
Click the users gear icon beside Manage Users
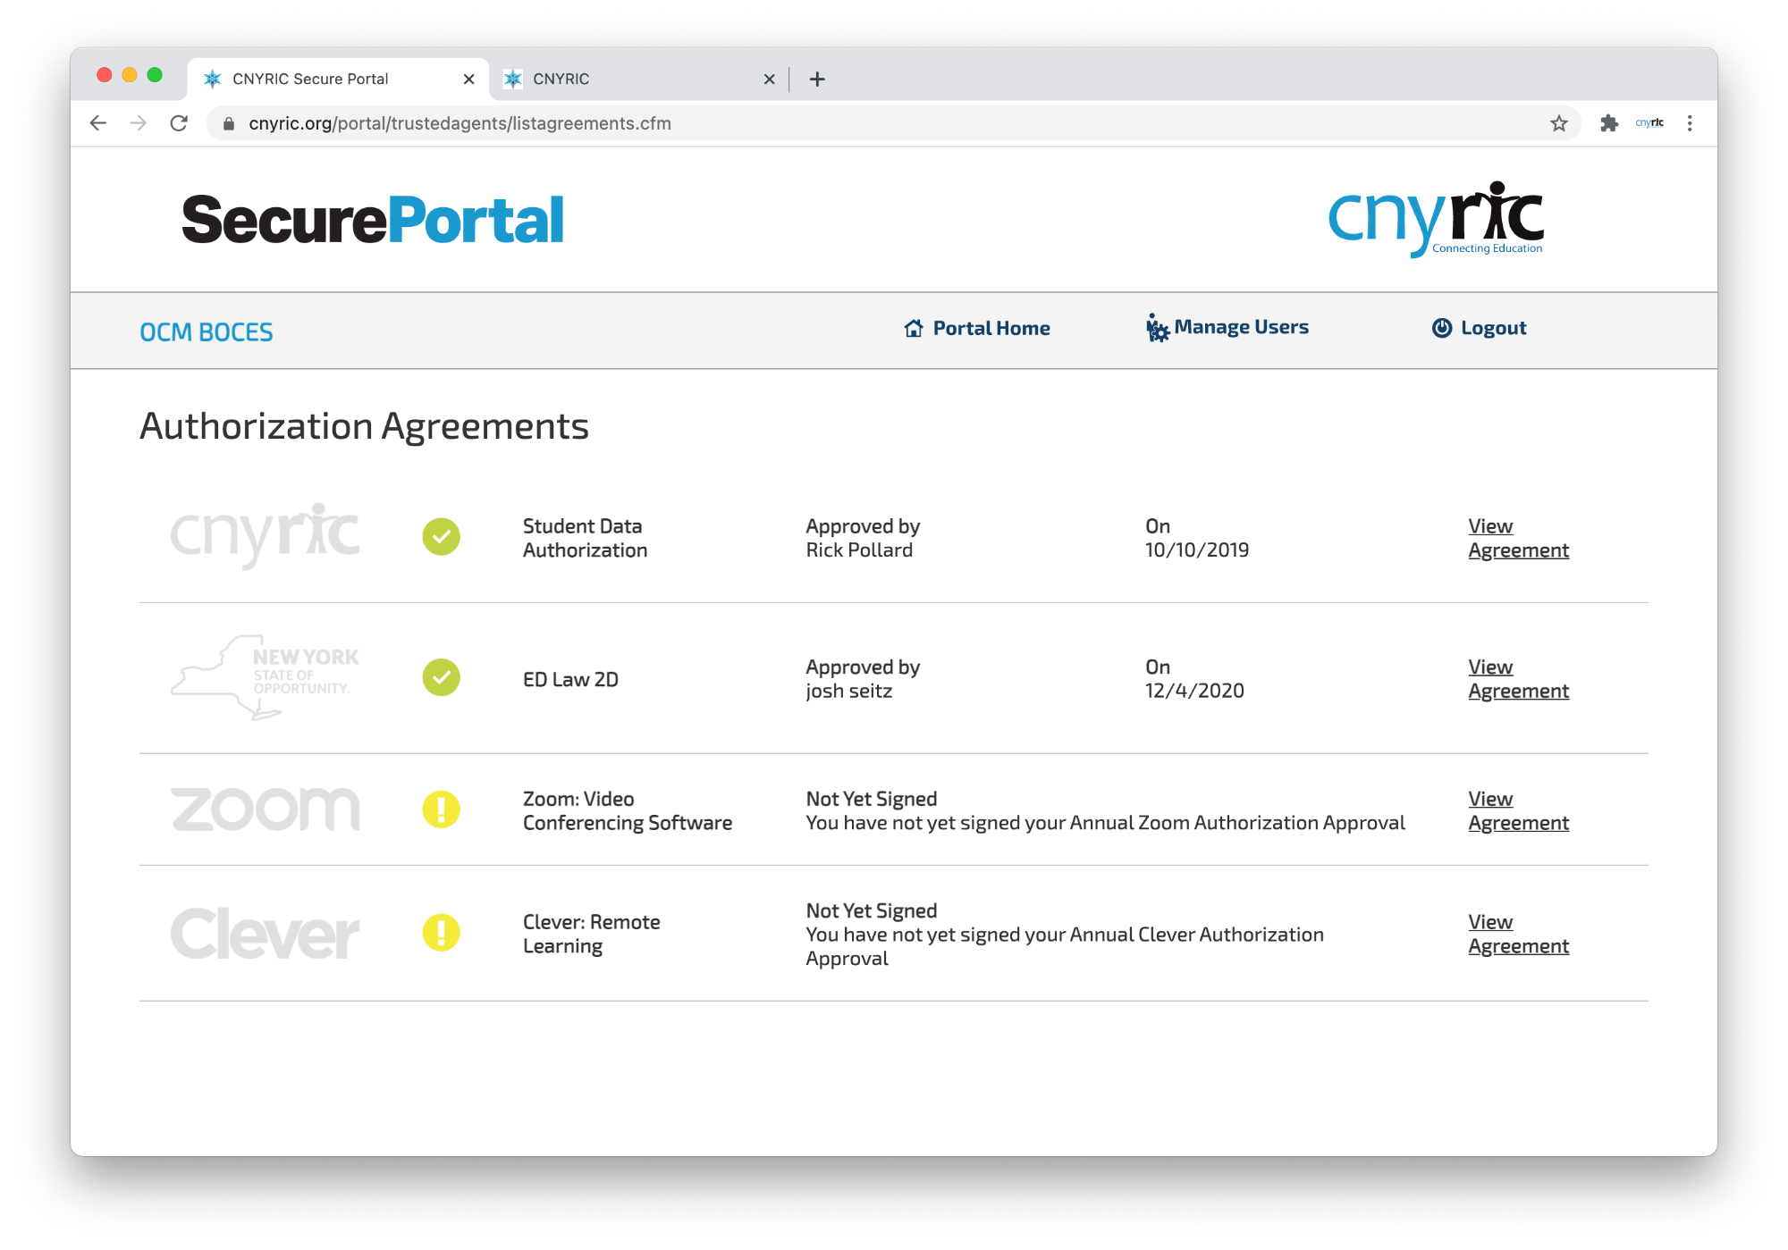(x=1158, y=328)
